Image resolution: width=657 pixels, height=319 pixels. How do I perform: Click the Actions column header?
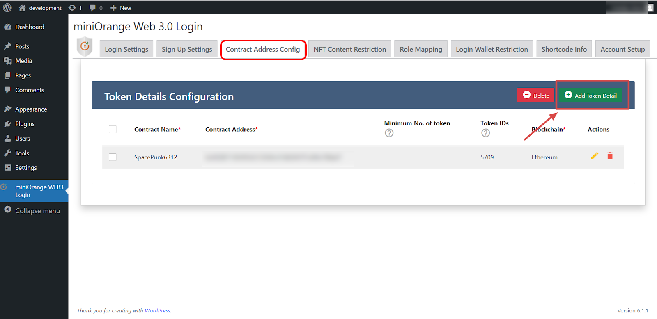click(598, 129)
